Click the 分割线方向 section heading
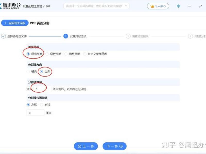206x154 pixels. [x=35, y=65]
